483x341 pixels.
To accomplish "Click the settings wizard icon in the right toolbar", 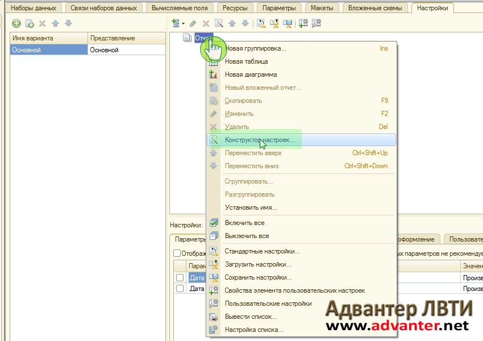I will (219, 23).
